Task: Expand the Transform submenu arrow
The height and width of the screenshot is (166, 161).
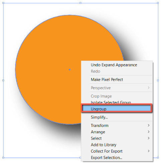Action: pyautogui.click(x=149, y=125)
